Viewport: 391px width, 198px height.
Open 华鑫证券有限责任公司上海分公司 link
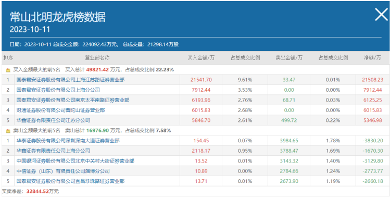click(53, 151)
